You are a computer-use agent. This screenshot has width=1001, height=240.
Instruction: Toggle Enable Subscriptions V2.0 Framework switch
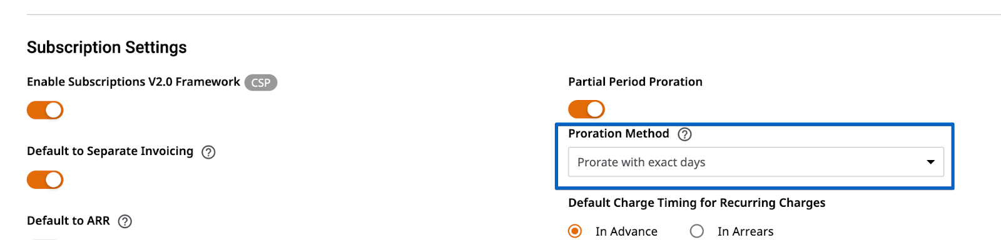point(45,110)
